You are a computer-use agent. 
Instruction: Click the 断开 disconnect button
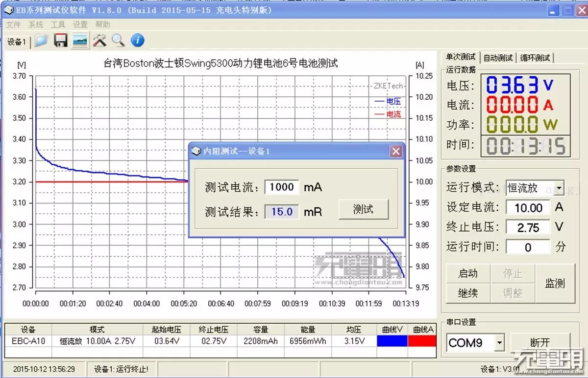point(540,343)
